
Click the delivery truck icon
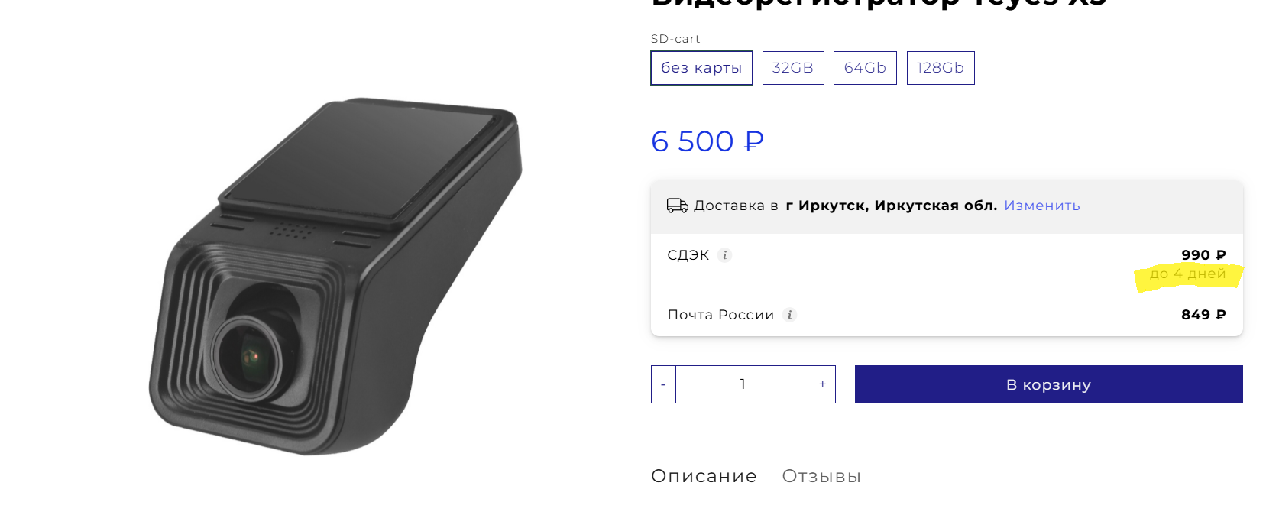click(677, 206)
